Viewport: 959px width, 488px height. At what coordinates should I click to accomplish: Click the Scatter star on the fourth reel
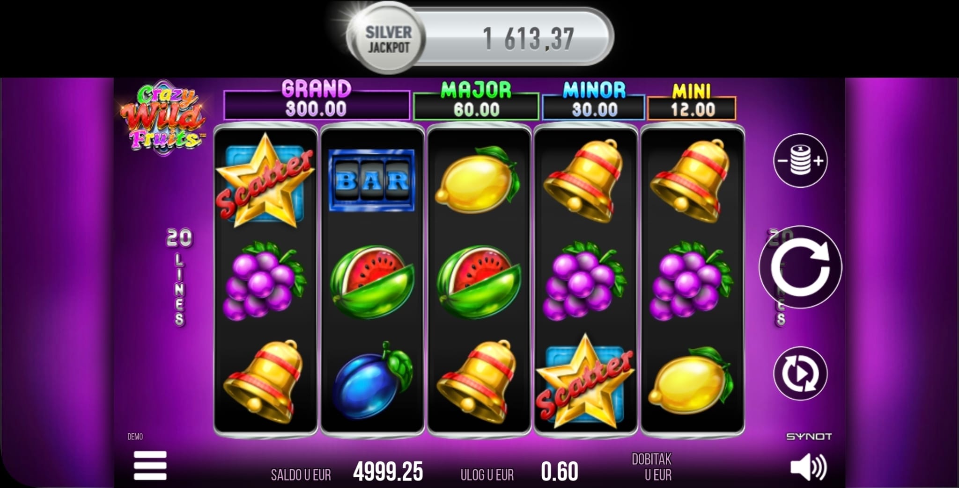tap(584, 382)
